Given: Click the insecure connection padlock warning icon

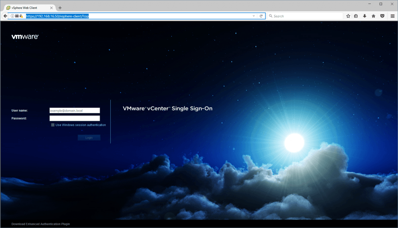Looking at the screenshot, I should point(21,16).
